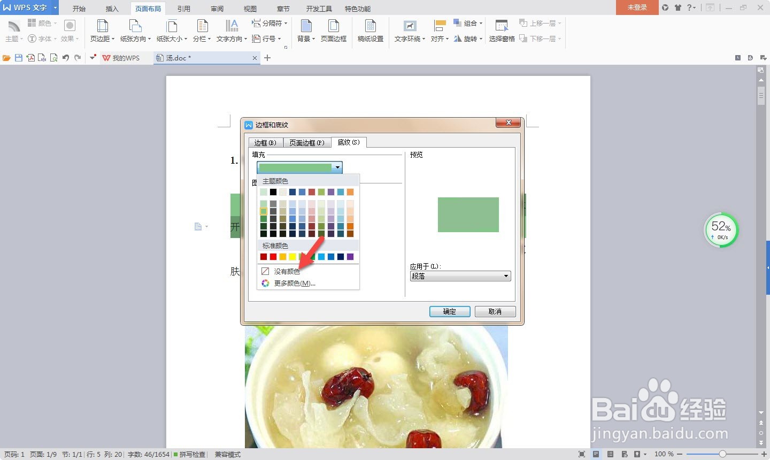Click the print preview icon
This screenshot has width=770, height=460.
click(53, 58)
